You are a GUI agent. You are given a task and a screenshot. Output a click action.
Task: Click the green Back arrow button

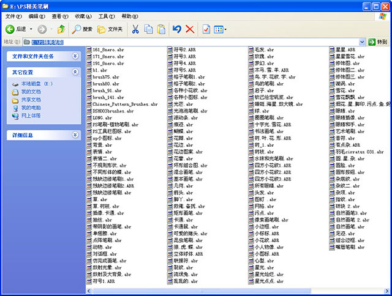click(10, 29)
